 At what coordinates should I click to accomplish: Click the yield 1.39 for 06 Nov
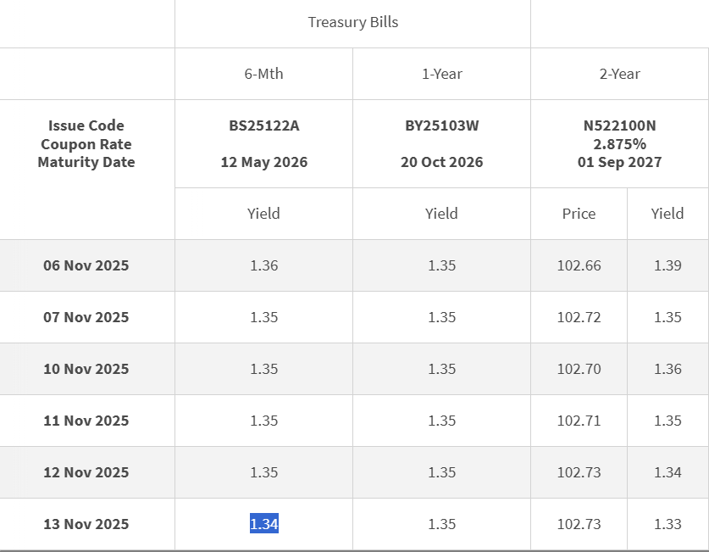[x=667, y=265]
